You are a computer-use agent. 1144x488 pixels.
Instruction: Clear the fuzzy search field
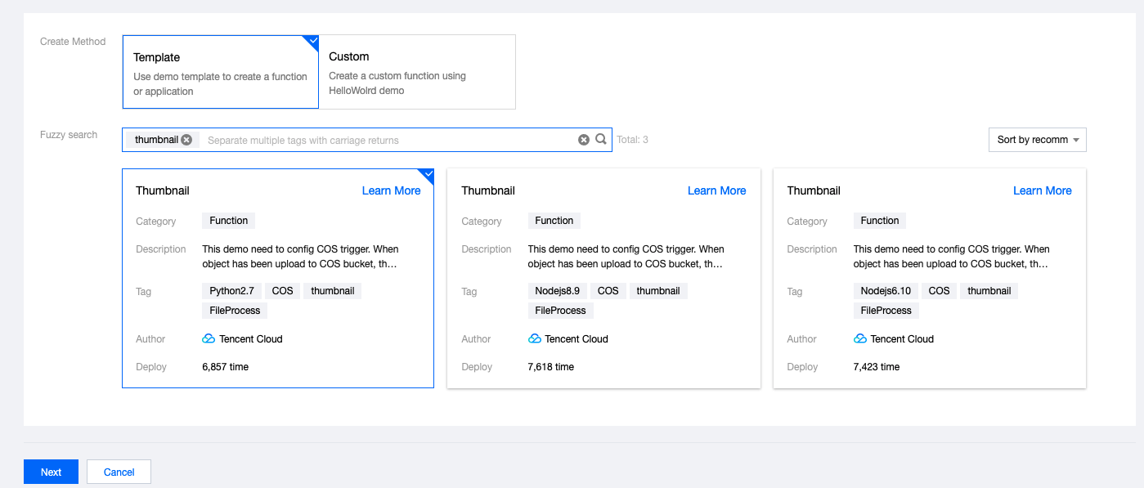click(584, 140)
